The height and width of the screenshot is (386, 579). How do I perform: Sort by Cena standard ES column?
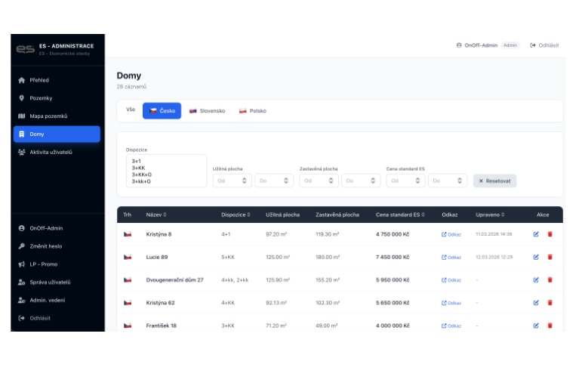tap(400, 215)
